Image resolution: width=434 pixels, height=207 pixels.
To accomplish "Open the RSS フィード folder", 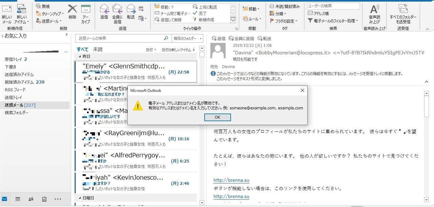I will click(15, 90).
